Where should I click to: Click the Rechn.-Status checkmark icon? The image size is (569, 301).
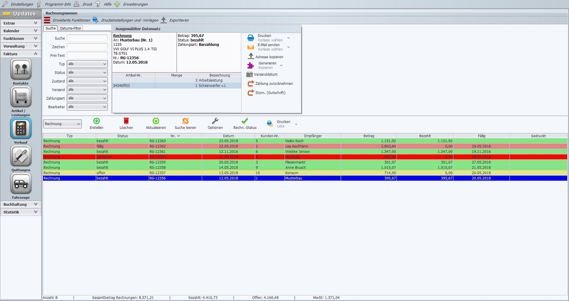click(245, 121)
